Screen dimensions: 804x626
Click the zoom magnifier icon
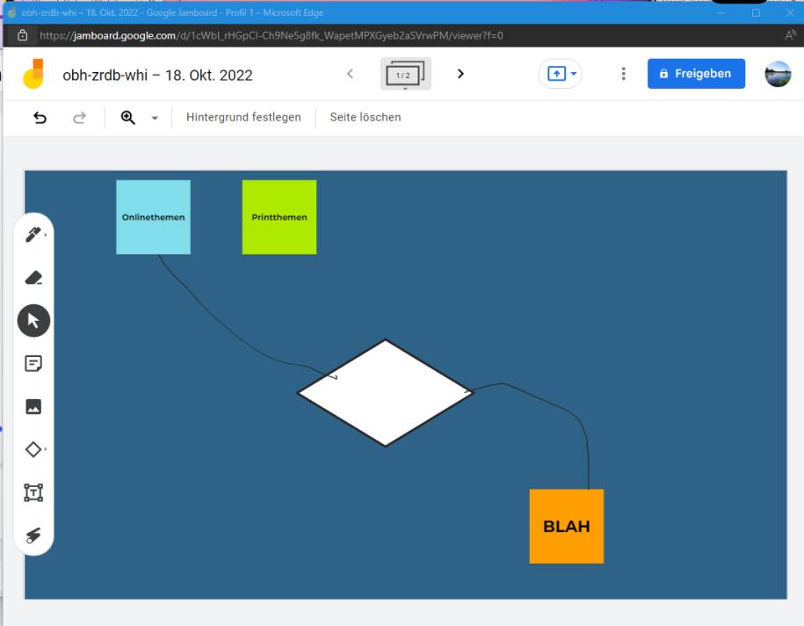pyautogui.click(x=127, y=117)
